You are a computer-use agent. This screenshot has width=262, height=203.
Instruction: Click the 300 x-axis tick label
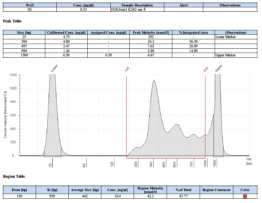pyautogui.click(x=151, y=164)
